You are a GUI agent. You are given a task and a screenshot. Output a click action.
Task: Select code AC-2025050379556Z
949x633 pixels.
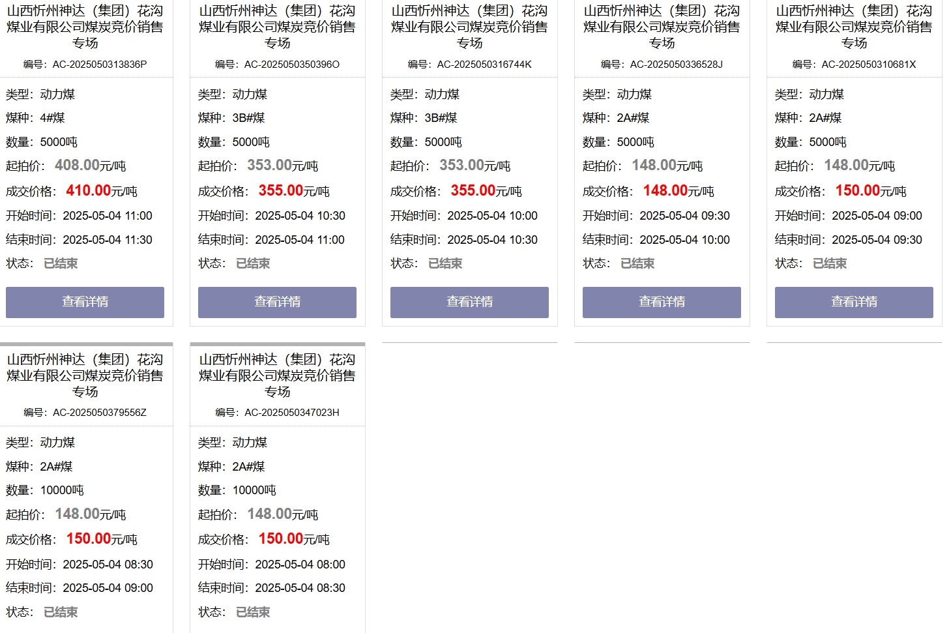(100, 412)
